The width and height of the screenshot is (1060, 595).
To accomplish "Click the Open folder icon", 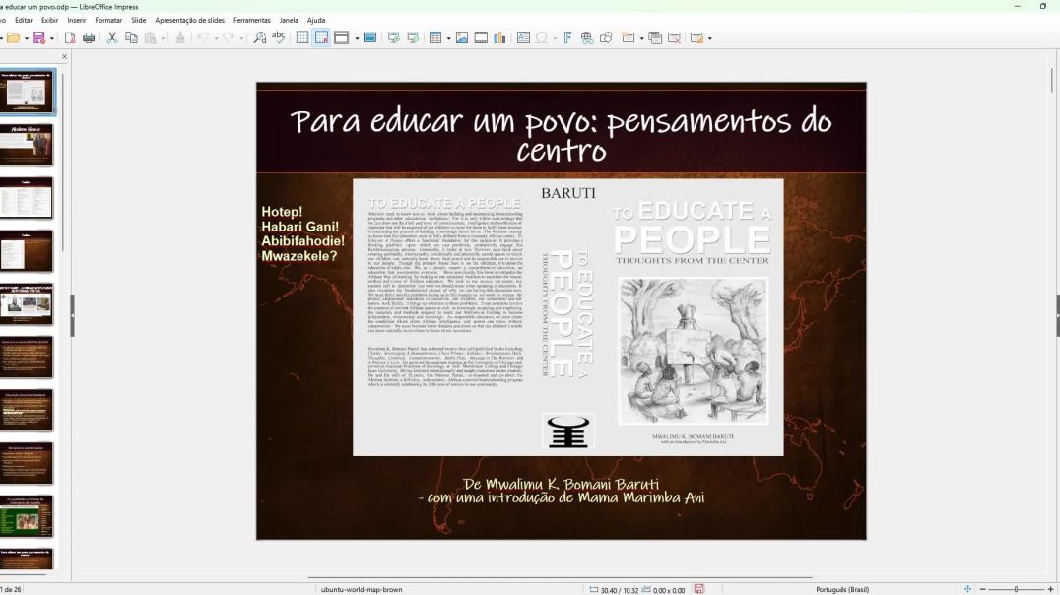I will click(13, 37).
